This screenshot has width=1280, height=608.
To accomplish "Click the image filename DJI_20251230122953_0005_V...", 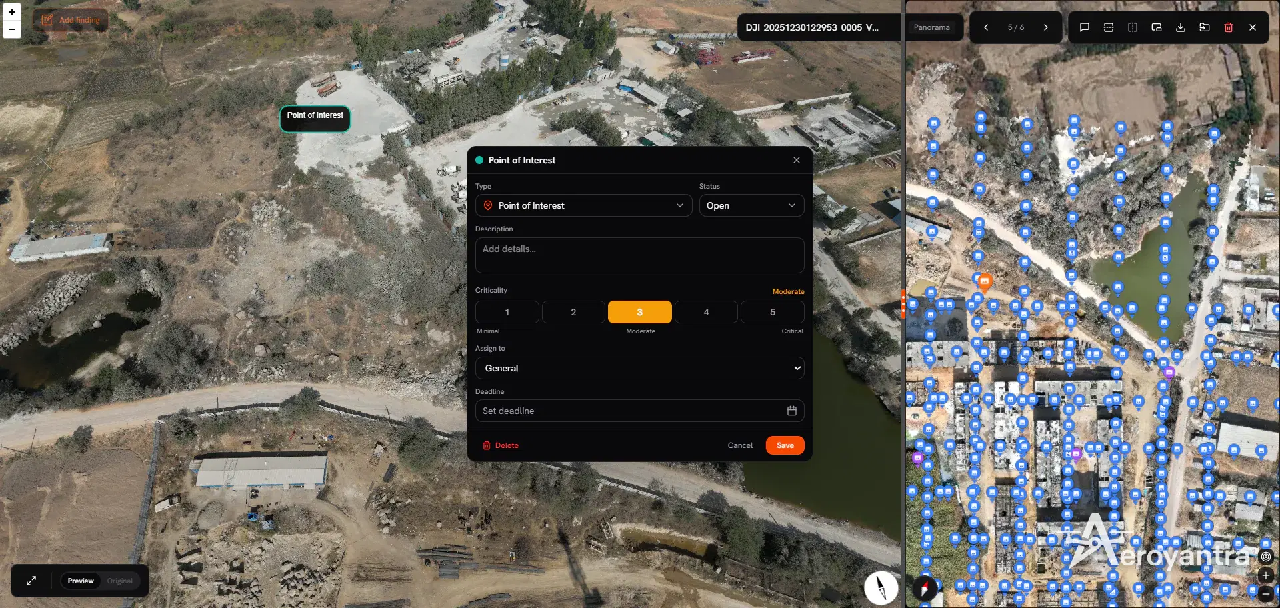I will coord(812,27).
